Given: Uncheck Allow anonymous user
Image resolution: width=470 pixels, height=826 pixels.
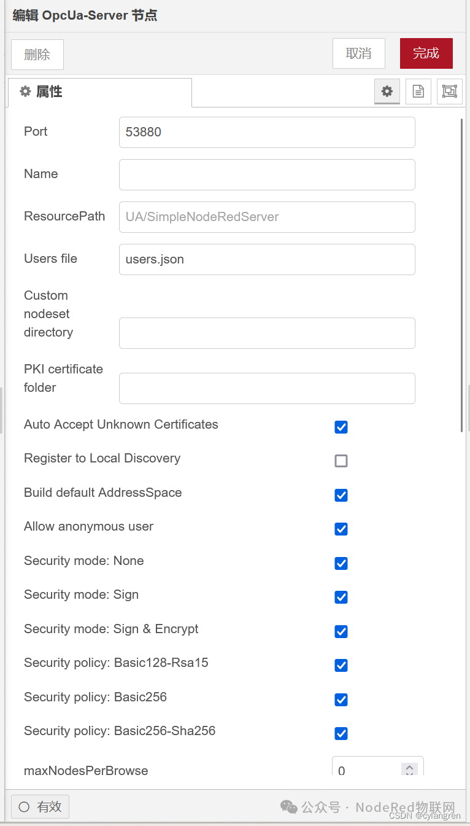Looking at the screenshot, I should tap(341, 529).
